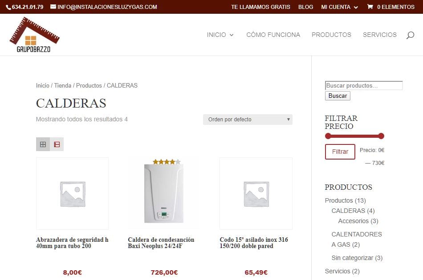Click the Grupobazzo logo
This screenshot has width=423, height=280.
click(x=35, y=35)
